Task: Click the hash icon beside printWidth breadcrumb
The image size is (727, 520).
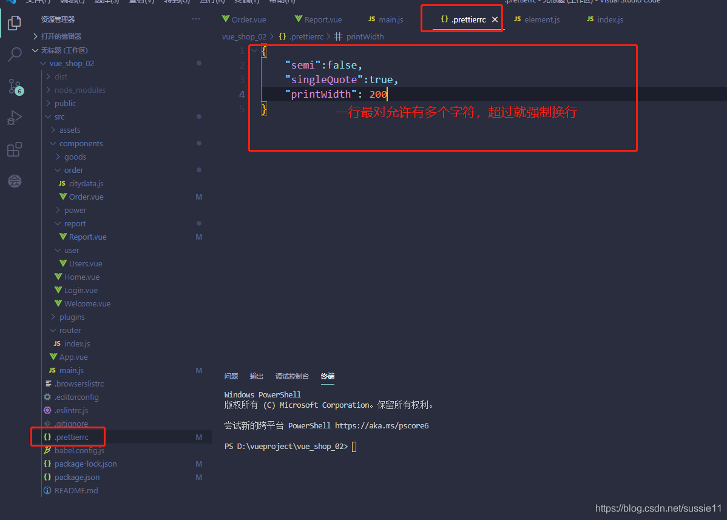Action: [x=338, y=36]
